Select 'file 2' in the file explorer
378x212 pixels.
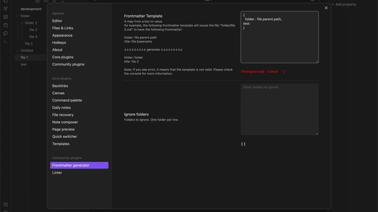pos(29,44)
